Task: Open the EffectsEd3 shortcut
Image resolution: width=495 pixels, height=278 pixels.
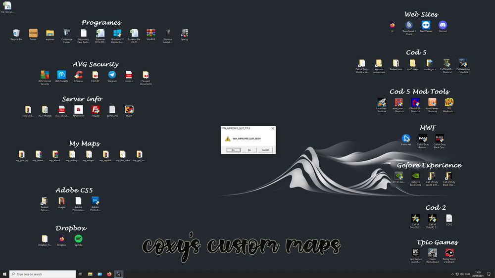Action: [415, 105]
